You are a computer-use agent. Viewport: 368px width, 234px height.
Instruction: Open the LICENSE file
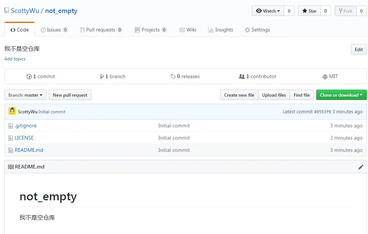[24, 138]
